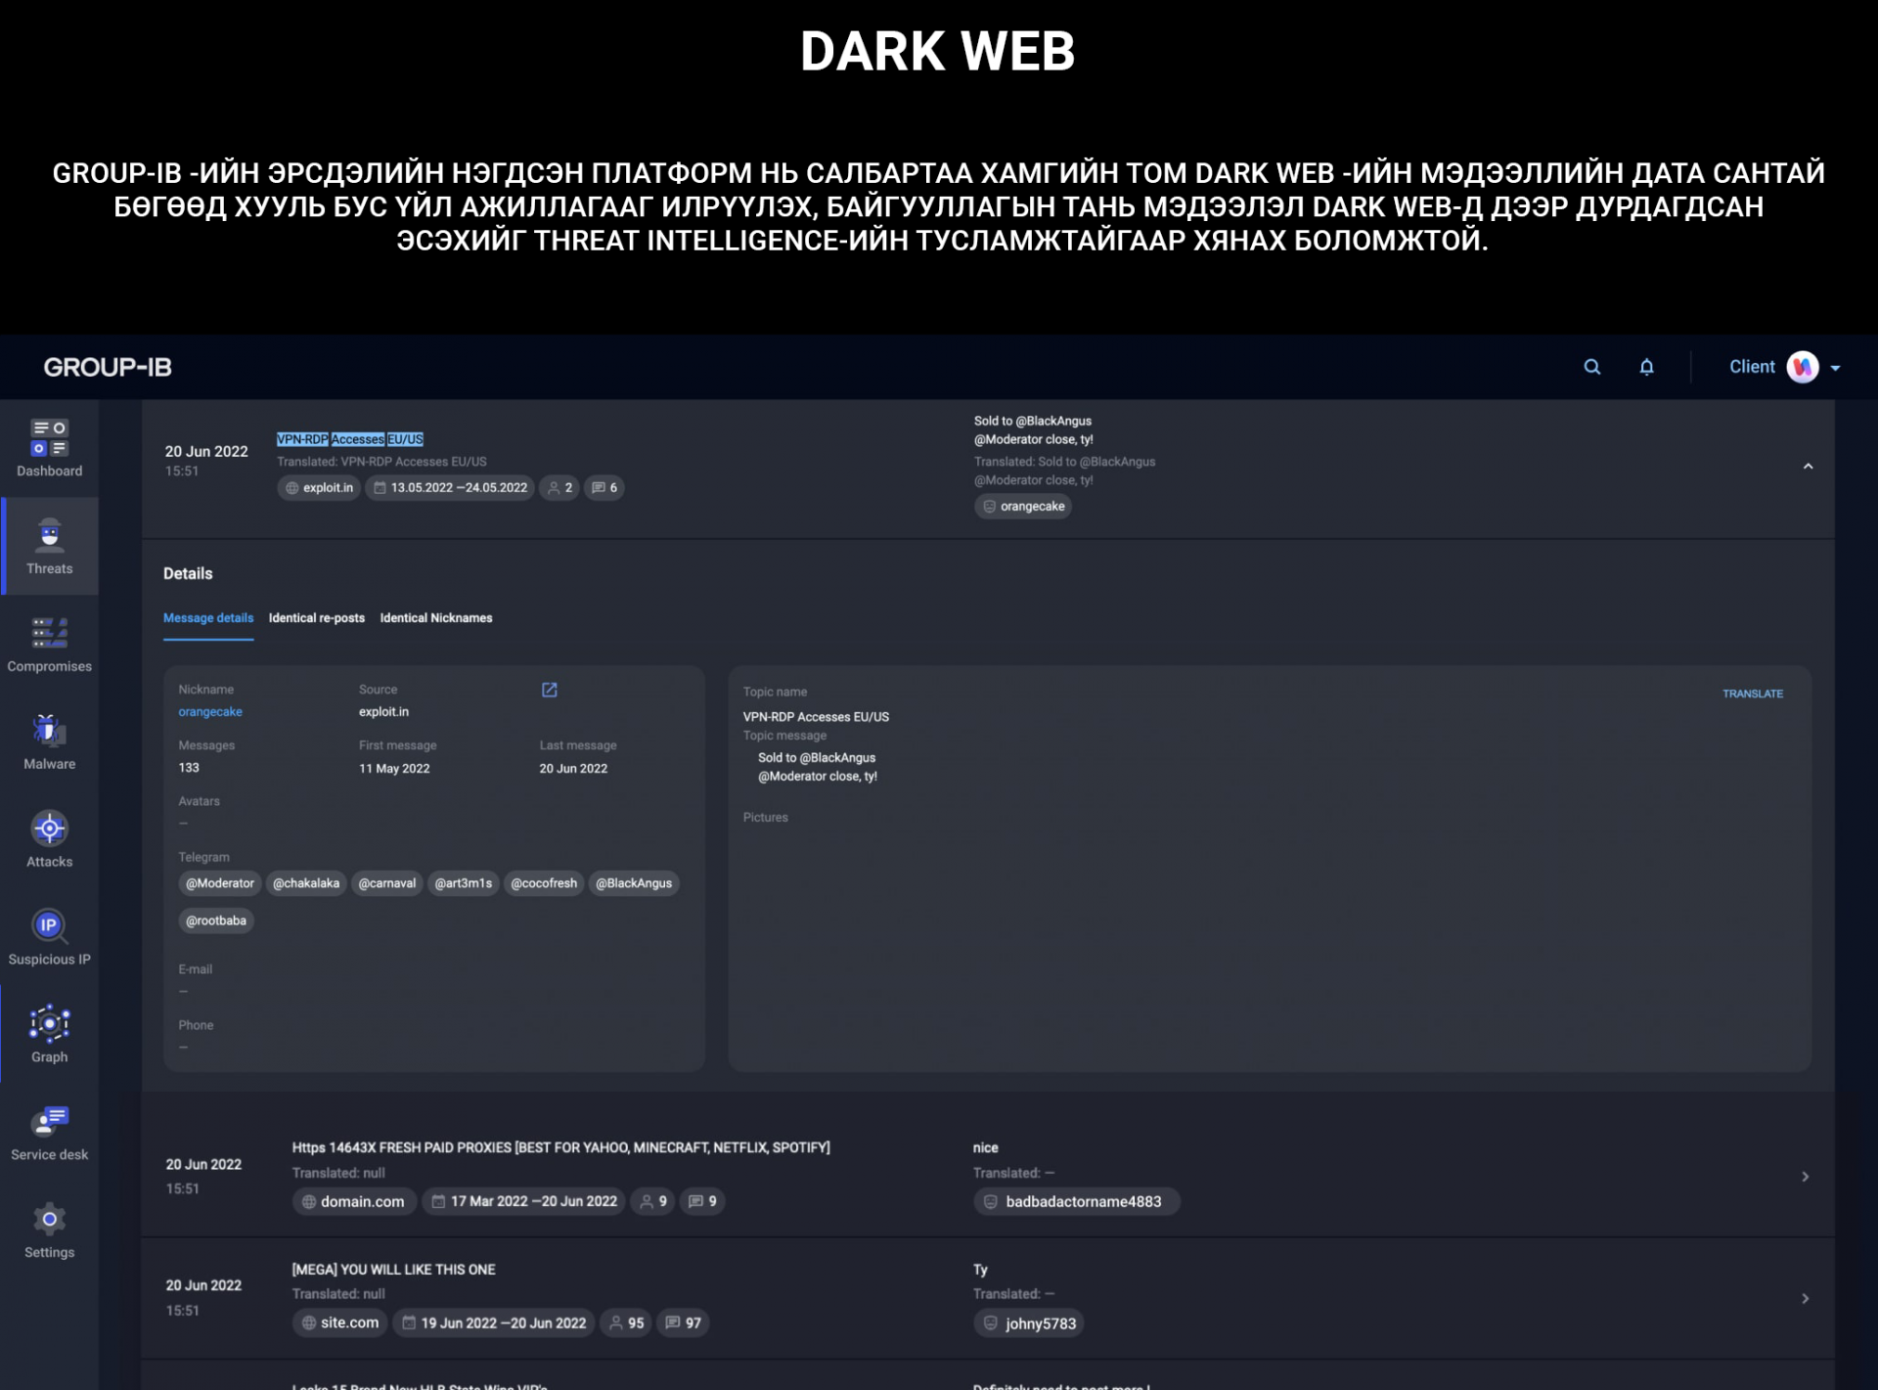Expand the badbadactorname4883 message row

click(x=1806, y=1177)
